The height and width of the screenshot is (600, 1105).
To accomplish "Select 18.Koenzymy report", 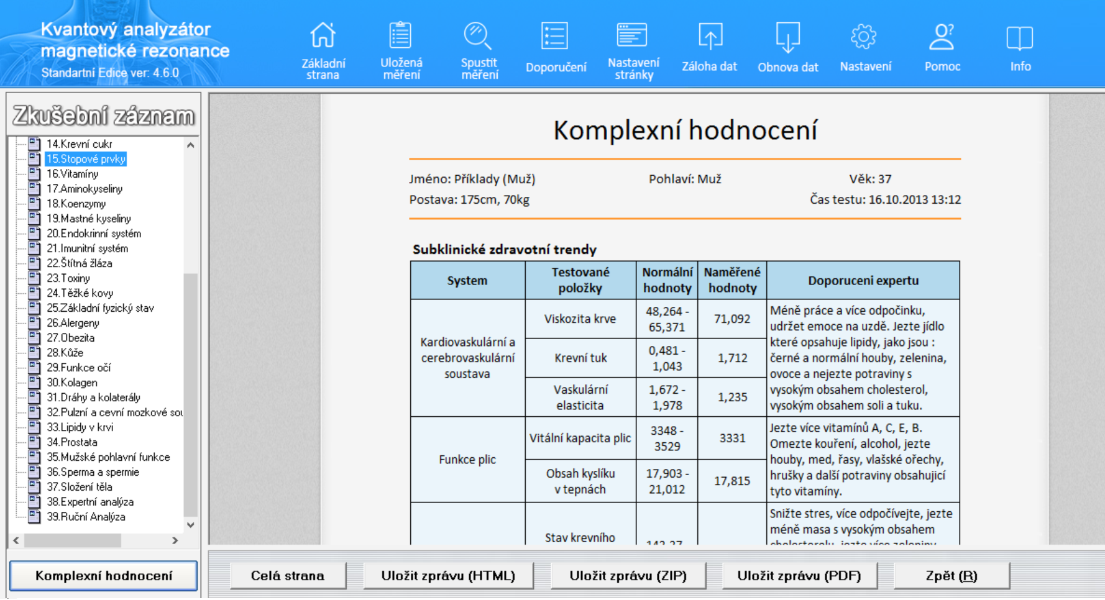I will pos(76,204).
